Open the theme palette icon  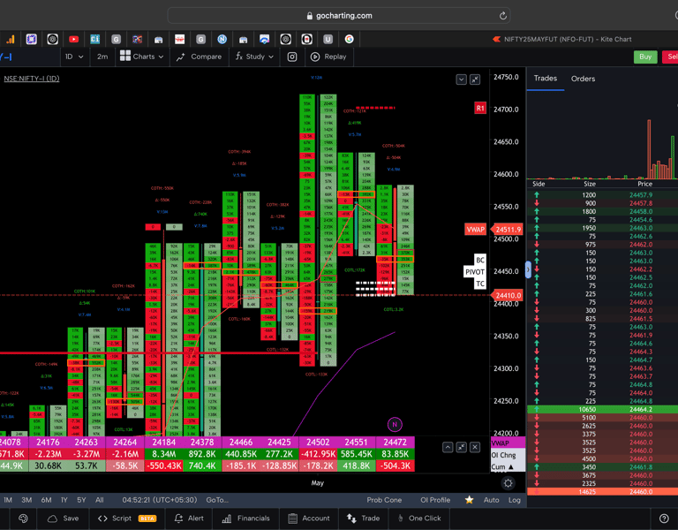click(x=23, y=519)
